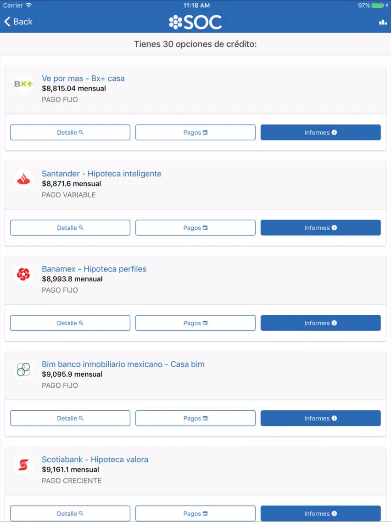Open Scotiabank - Hipoteca valora title

tap(95, 460)
